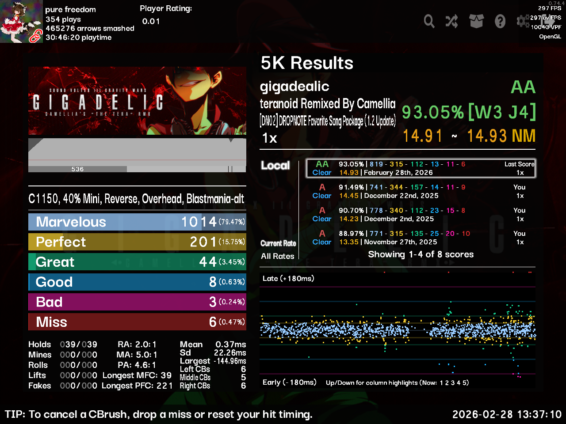
Task: Click the Player Rating value
Action: click(151, 21)
